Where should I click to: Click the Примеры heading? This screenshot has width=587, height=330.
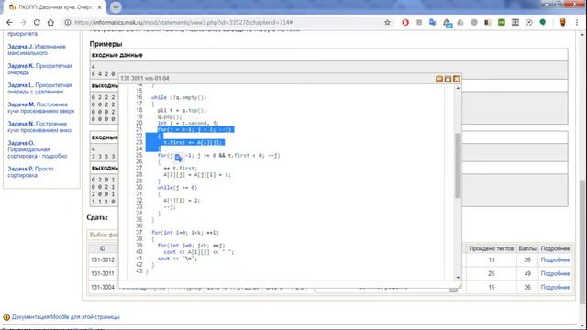(x=106, y=44)
